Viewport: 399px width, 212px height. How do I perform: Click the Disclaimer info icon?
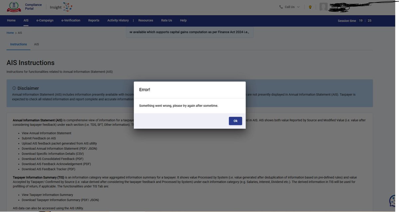pyautogui.click(x=14, y=88)
